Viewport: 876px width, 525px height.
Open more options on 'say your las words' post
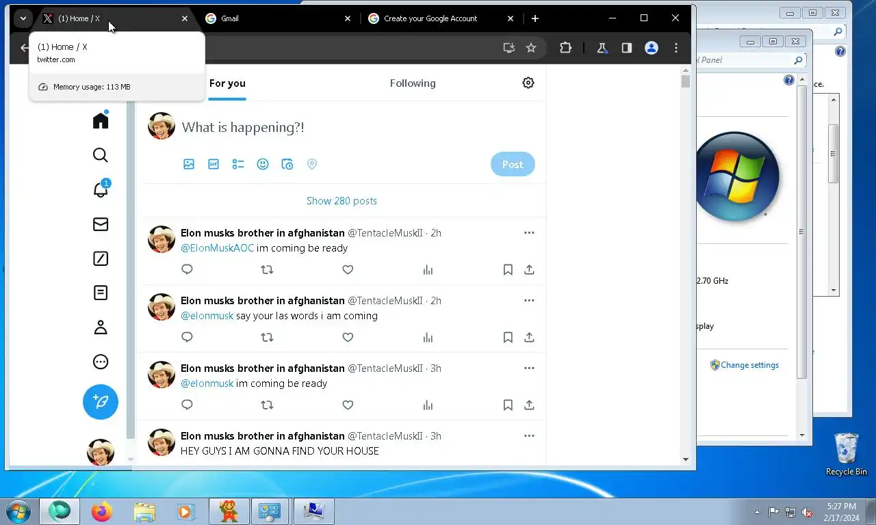point(529,300)
